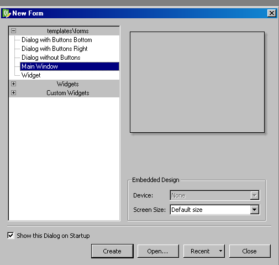This screenshot has height=265, width=279.
Task: Open the Device combo box
Action: pos(214,195)
